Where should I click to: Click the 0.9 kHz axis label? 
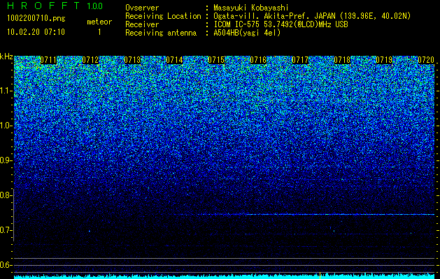tap(6, 160)
